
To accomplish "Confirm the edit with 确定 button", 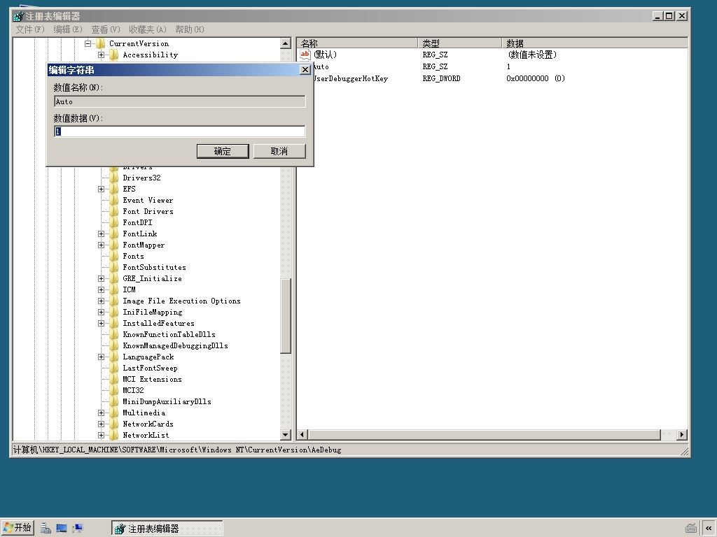I will pos(223,151).
